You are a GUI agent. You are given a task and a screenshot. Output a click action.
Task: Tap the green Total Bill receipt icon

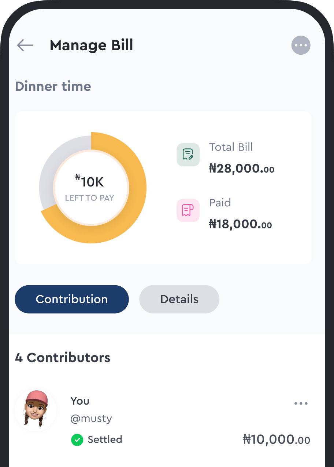[188, 155]
